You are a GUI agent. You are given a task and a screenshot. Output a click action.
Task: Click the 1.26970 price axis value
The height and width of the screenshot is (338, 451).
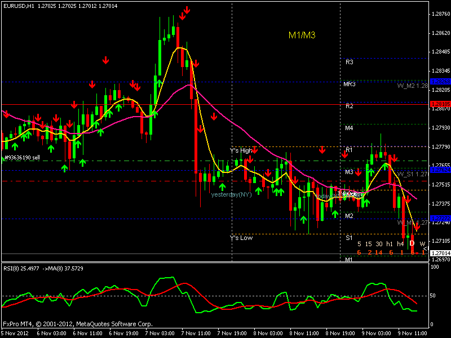(441, 259)
